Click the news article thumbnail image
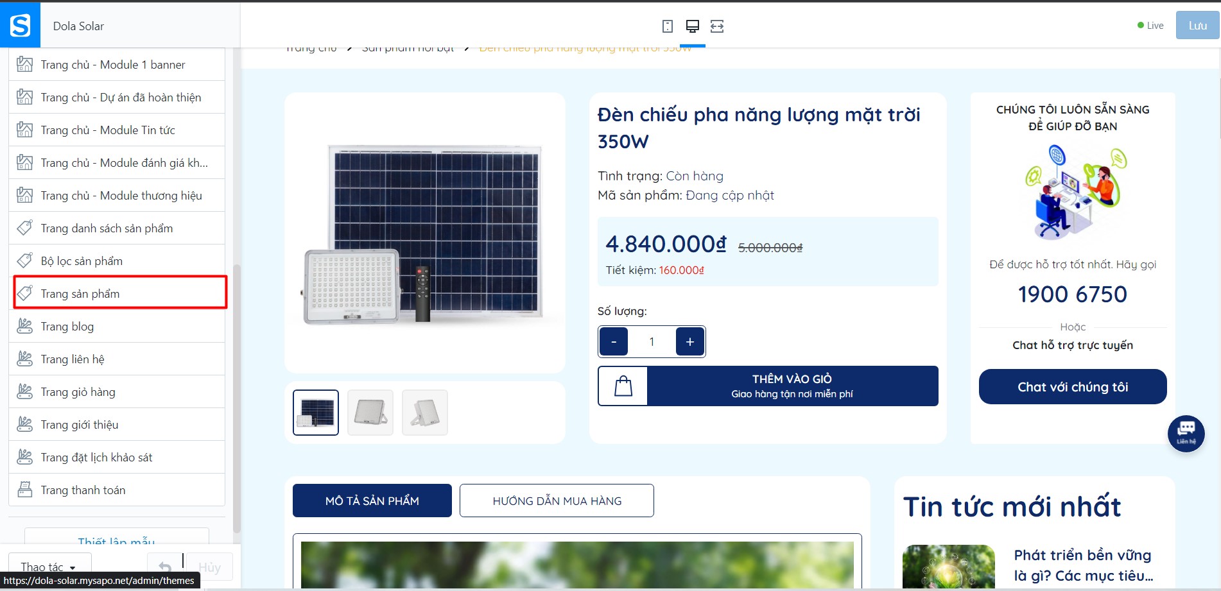 click(949, 567)
